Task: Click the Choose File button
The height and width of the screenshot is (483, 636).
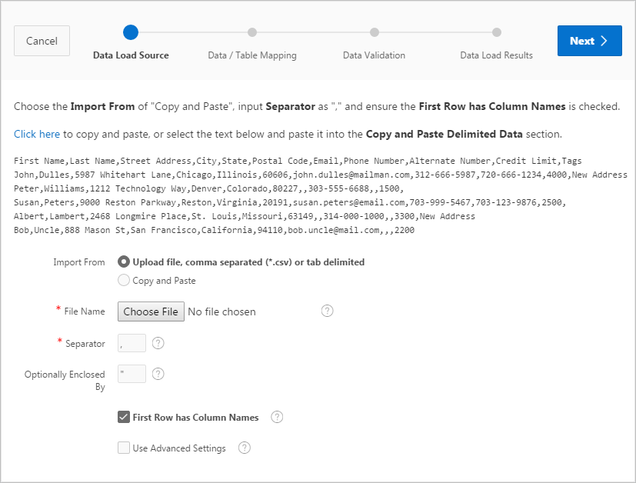Action: [151, 311]
